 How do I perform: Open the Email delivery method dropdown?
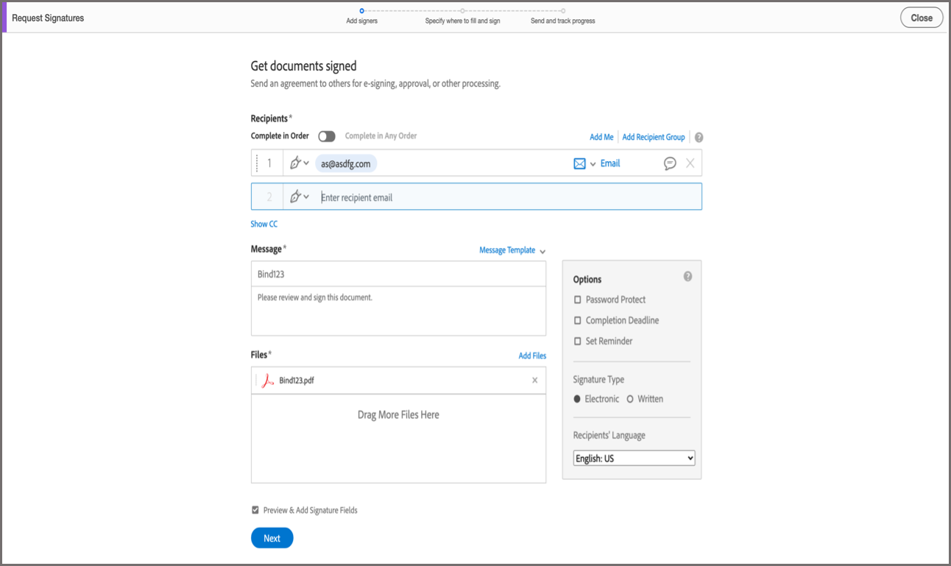coord(593,163)
